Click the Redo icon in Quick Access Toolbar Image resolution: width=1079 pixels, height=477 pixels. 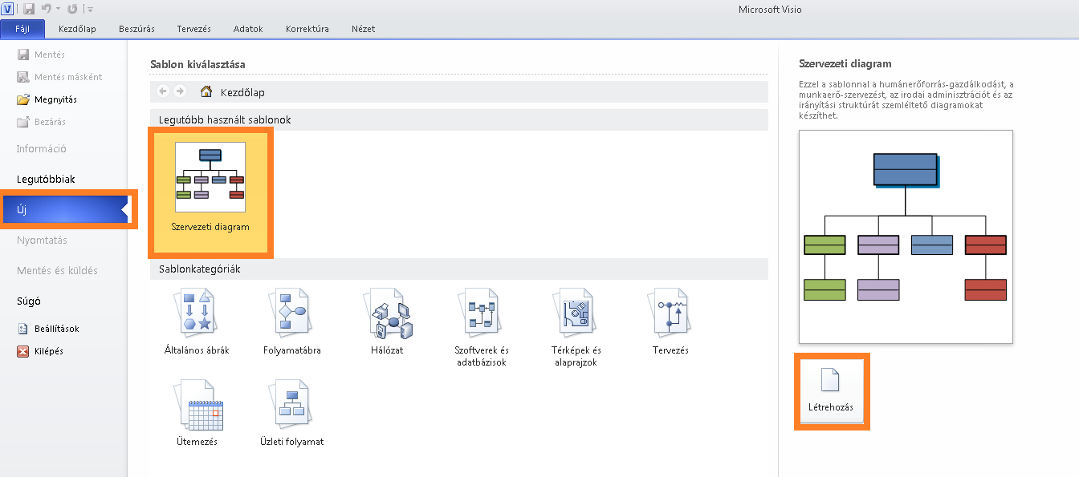(72, 9)
